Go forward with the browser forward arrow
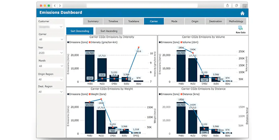 click(x=60, y=5)
